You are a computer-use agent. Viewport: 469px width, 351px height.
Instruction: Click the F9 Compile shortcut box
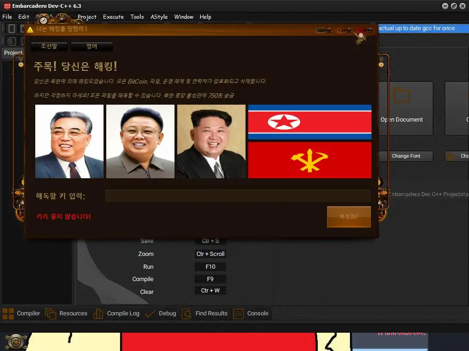point(210,279)
